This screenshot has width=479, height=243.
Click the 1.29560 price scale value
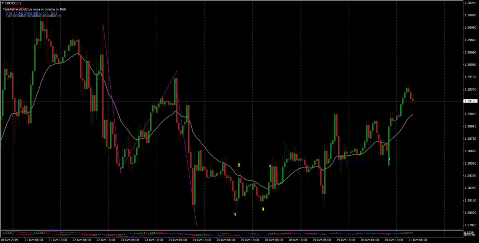coord(470,65)
